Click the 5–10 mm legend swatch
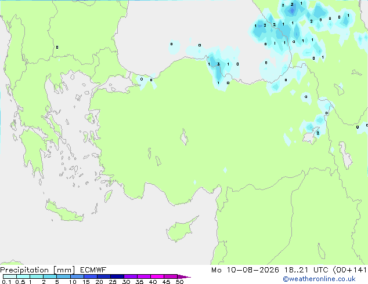368x284 pixels. [x=63, y=276]
